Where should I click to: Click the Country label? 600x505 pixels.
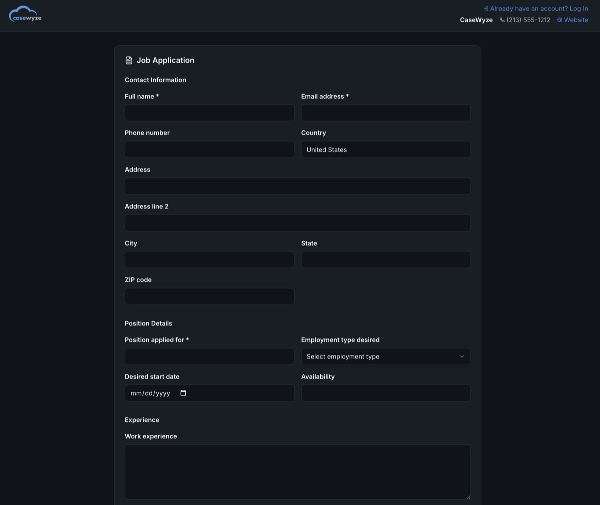[x=314, y=133]
